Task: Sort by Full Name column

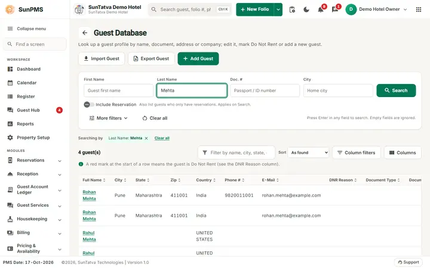Action: pos(94,180)
